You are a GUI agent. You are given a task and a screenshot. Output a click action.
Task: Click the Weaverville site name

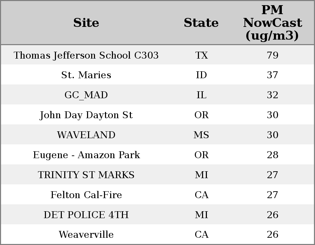86,235
